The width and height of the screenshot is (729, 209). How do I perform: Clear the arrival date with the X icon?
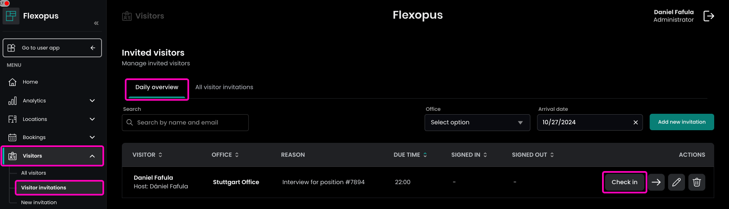click(x=635, y=122)
